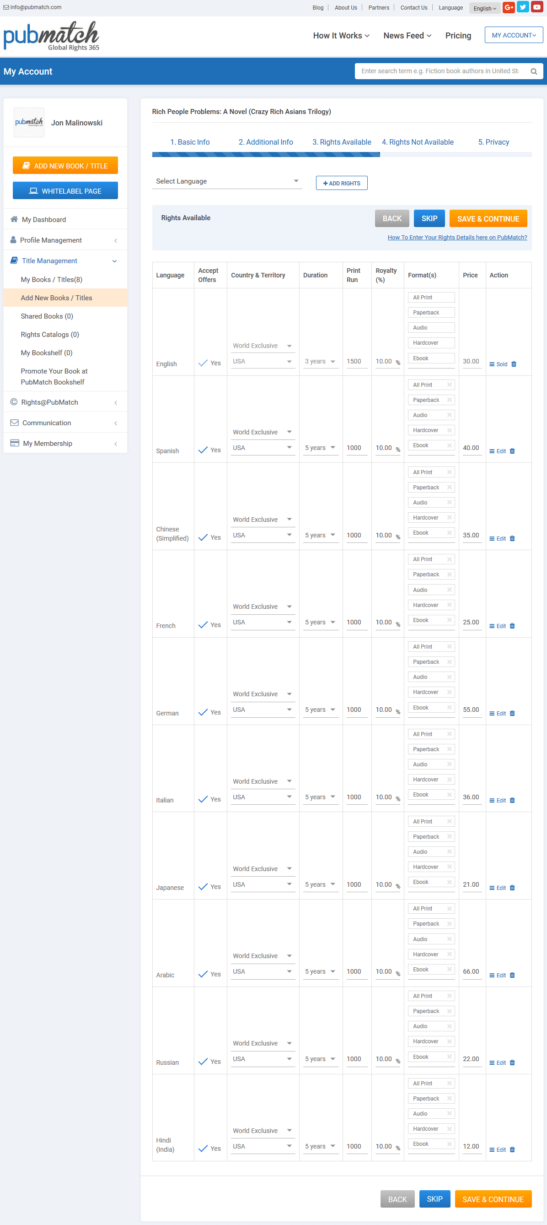Image resolution: width=547 pixels, height=1225 pixels.
Task: Open the YouTube social icon
Action: pyautogui.click(x=537, y=7)
